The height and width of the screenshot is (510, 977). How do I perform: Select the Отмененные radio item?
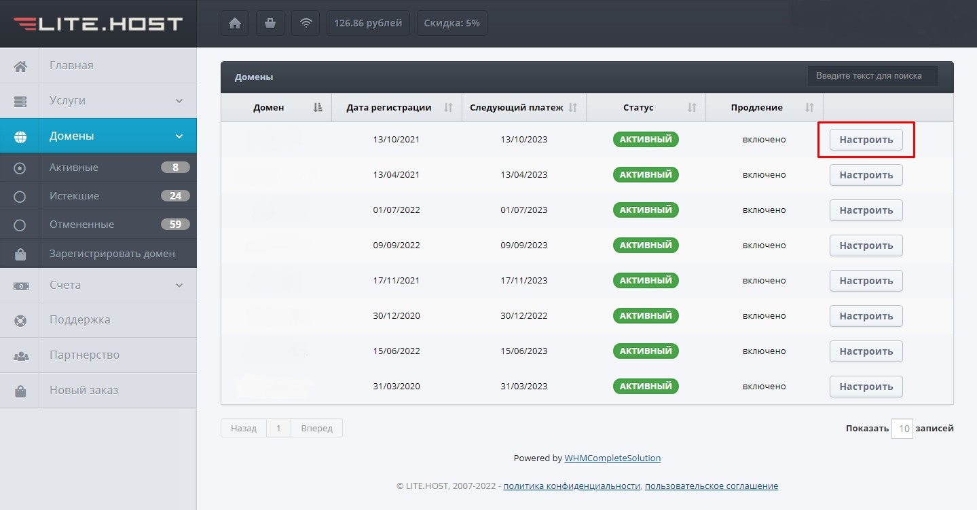pyautogui.click(x=20, y=224)
